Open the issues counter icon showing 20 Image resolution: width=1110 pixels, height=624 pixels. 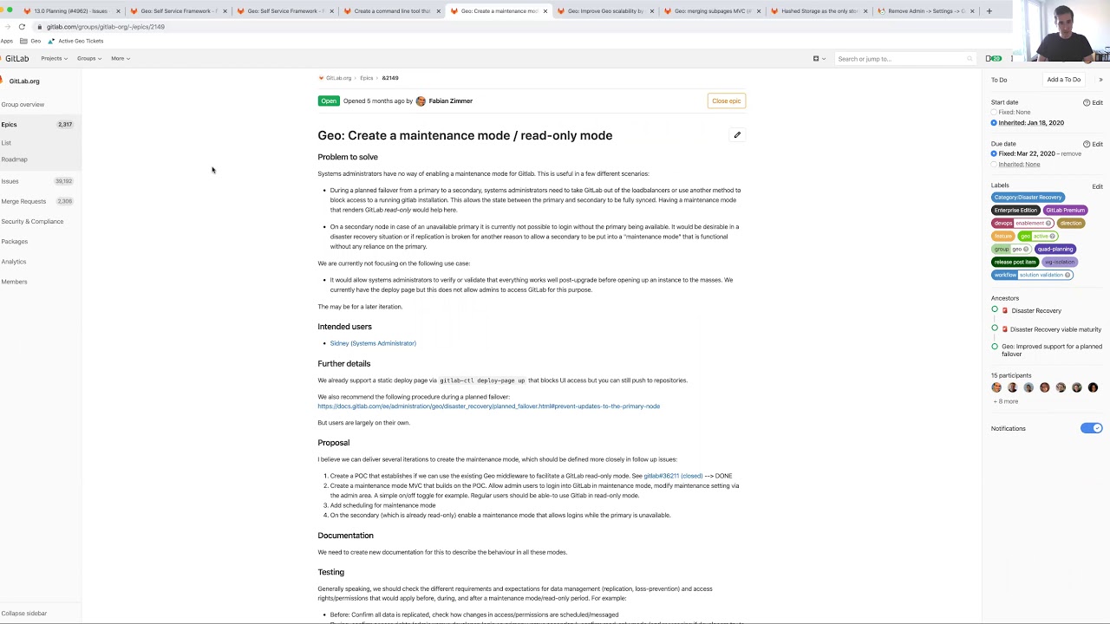coord(994,59)
